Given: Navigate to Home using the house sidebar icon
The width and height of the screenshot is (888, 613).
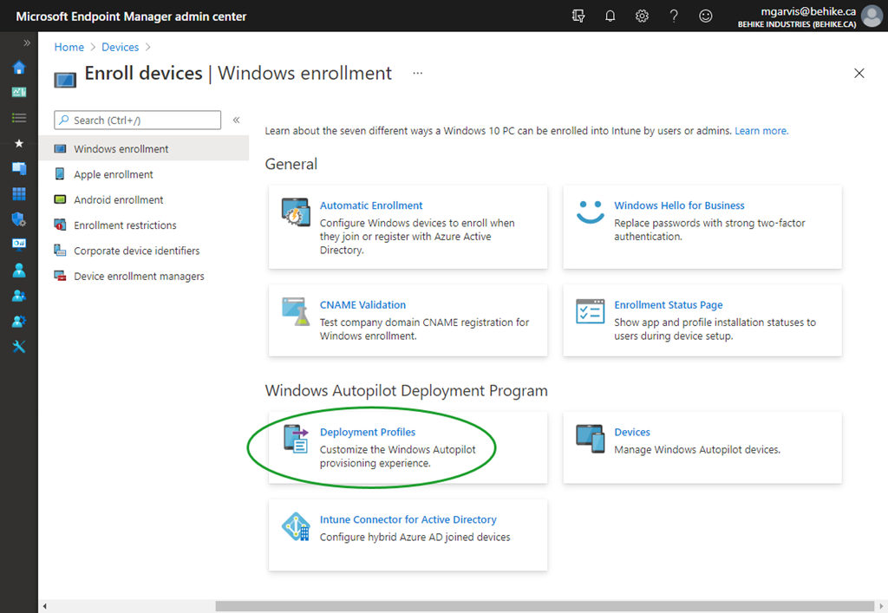Looking at the screenshot, I should (19, 67).
